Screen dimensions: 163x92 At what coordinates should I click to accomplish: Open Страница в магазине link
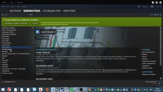click(x=149, y=61)
